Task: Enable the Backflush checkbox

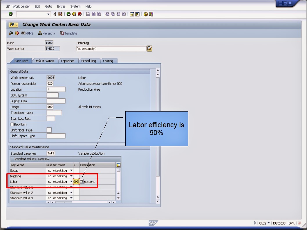Action: [x=12, y=124]
